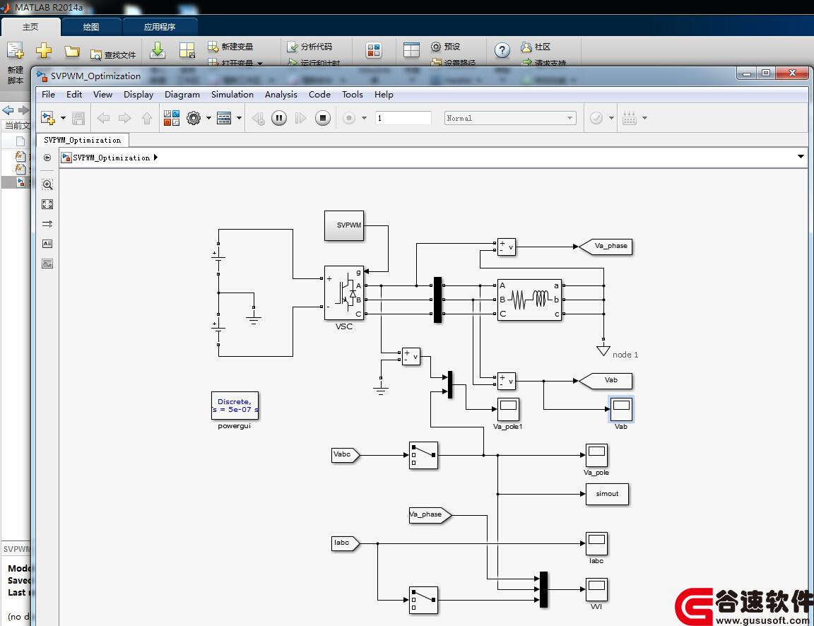Click MATLAB New plus icon

coord(44,50)
